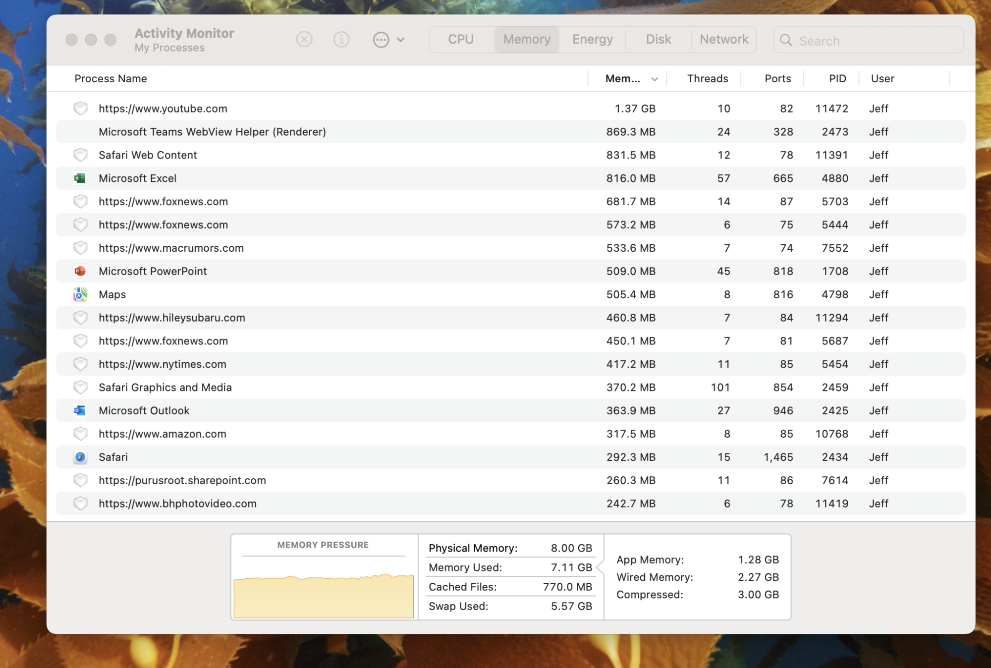This screenshot has width=991, height=668.
Task: Switch to the Disk tab
Action: [x=658, y=39]
